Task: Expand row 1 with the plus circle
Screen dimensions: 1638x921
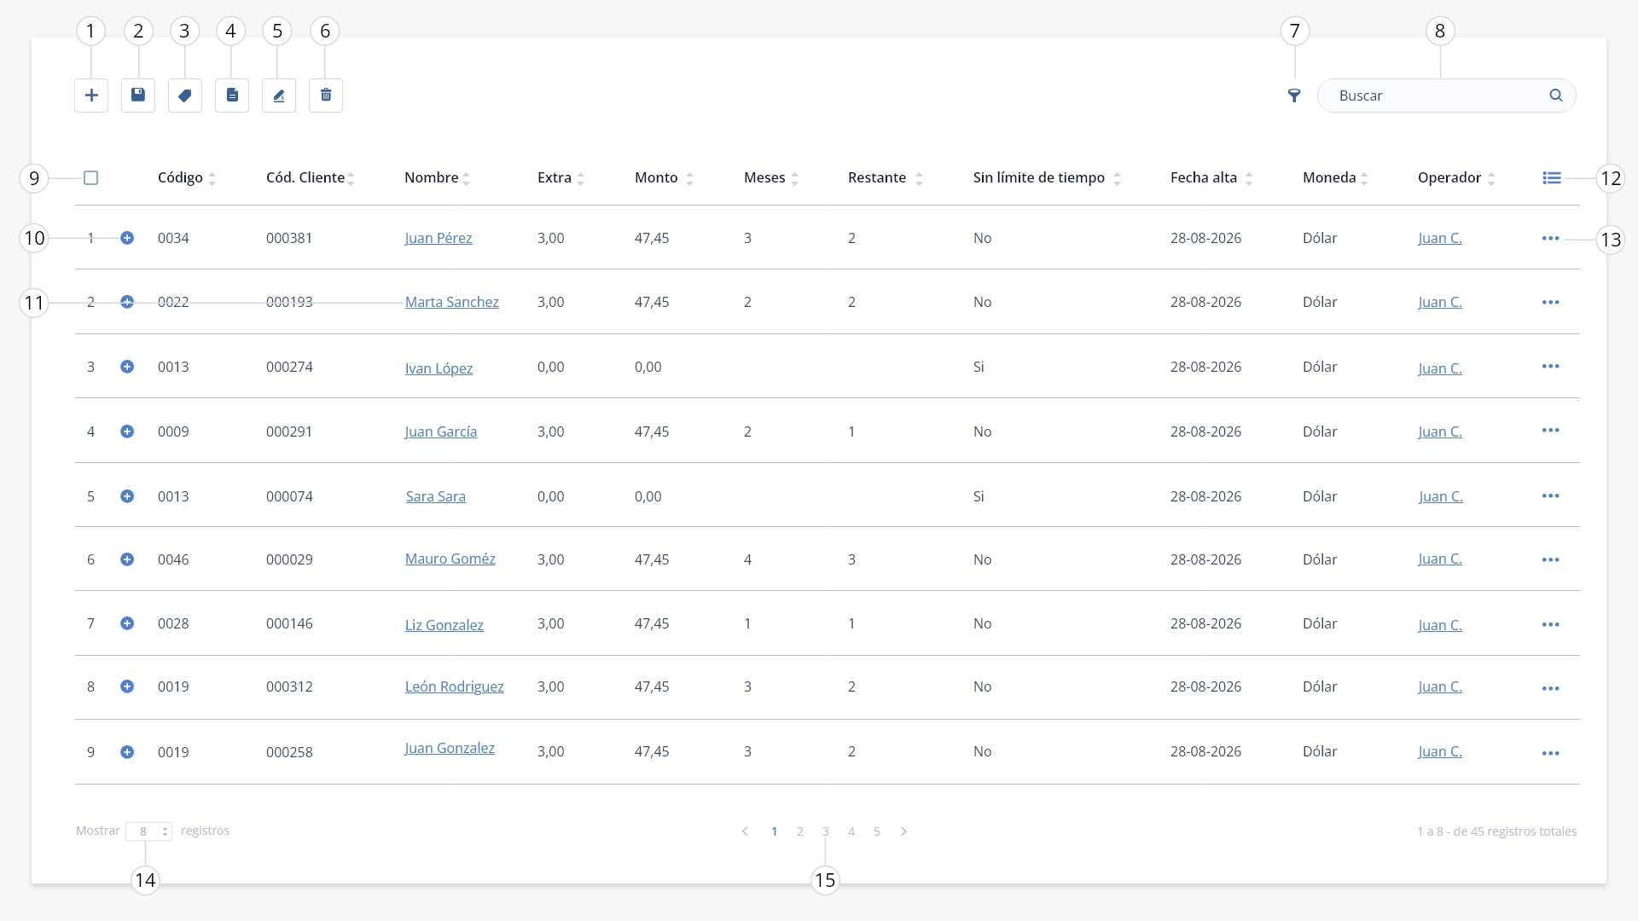Action: [127, 238]
